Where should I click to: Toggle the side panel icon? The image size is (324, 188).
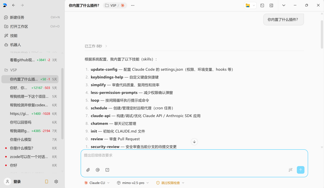pos(271,6)
